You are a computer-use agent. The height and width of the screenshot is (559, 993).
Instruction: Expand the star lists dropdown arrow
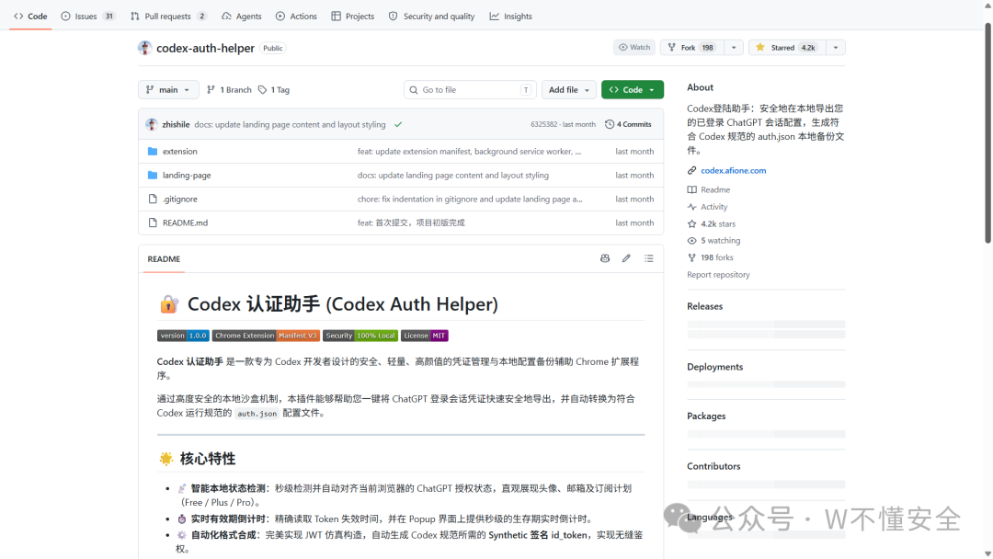(x=836, y=48)
